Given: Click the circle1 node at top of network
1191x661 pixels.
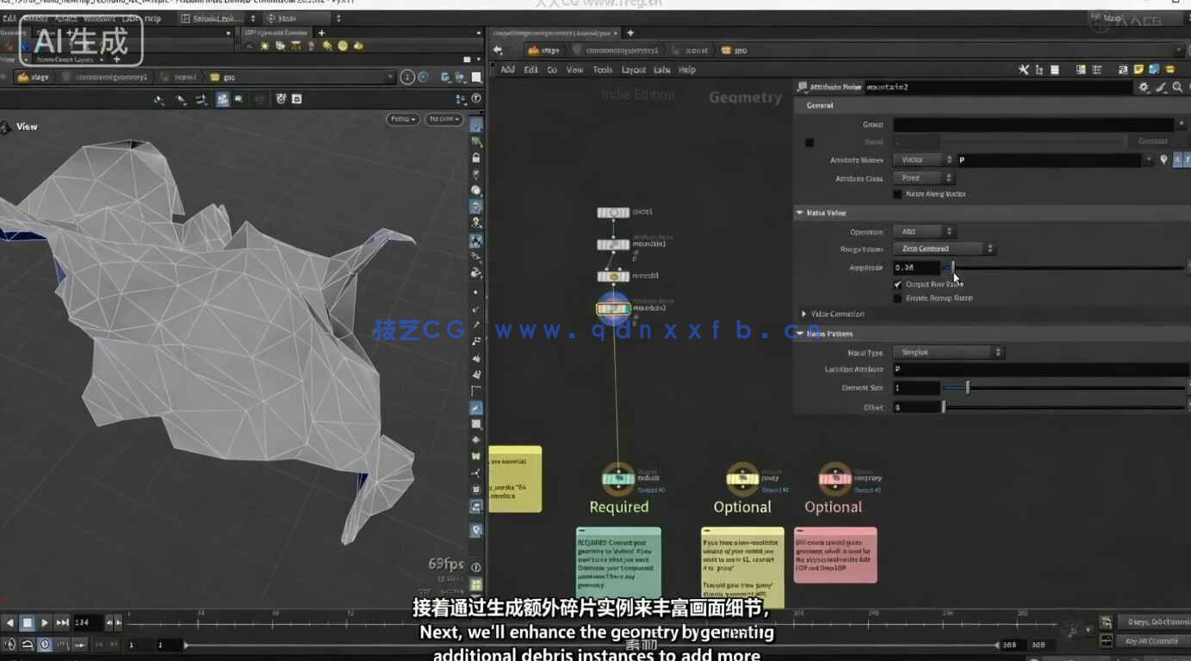Looking at the screenshot, I should [x=613, y=212].
